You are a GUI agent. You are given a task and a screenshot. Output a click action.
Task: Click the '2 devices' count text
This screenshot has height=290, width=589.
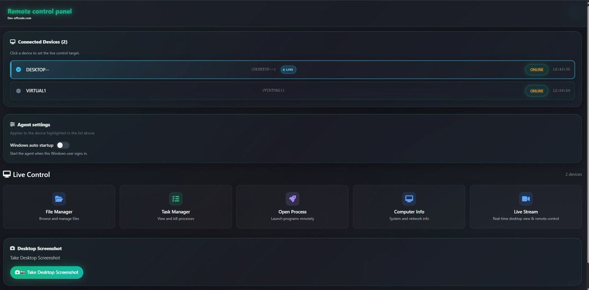click(x=574, y=174)
